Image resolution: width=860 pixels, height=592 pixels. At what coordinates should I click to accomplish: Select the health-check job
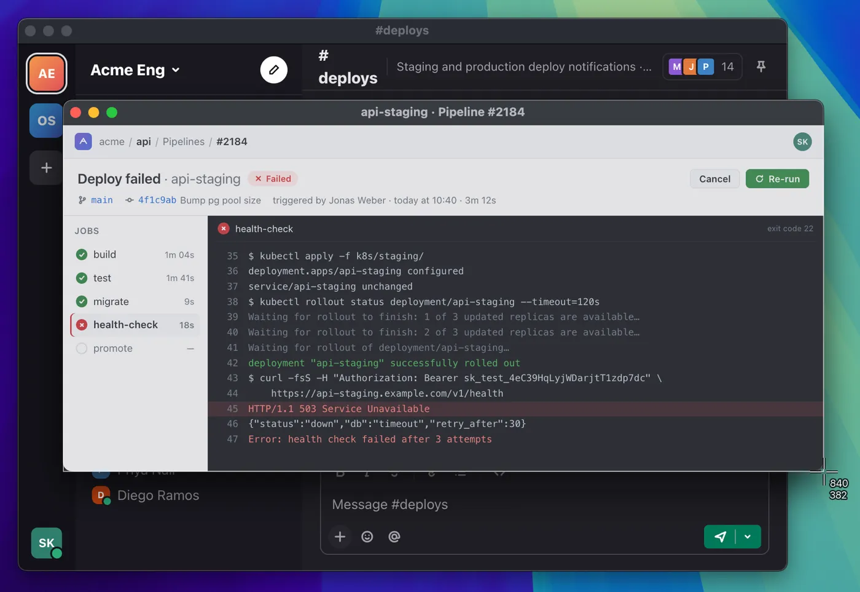pyautogui.click(x=135, y=325)
